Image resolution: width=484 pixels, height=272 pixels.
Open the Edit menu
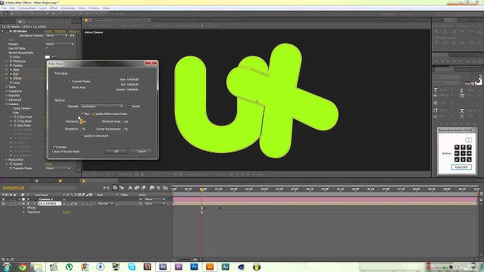click(x=13, y=8)
